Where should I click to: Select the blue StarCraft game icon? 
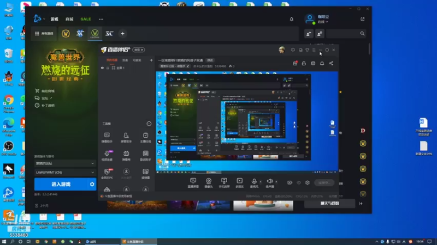pyautogui.click(x=80, y=34)
